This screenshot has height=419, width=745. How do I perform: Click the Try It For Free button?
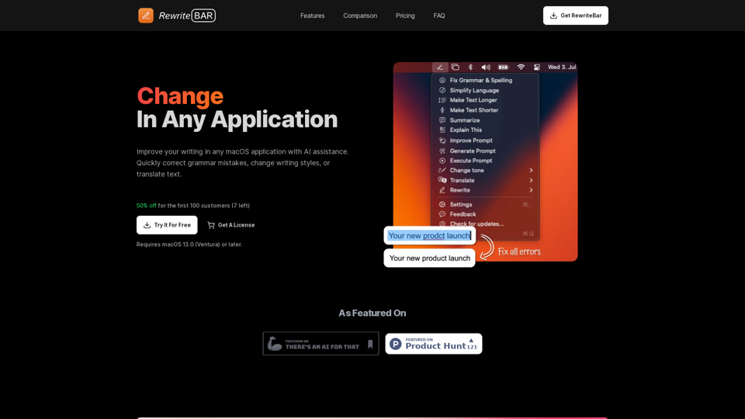(x=167, y=225)
